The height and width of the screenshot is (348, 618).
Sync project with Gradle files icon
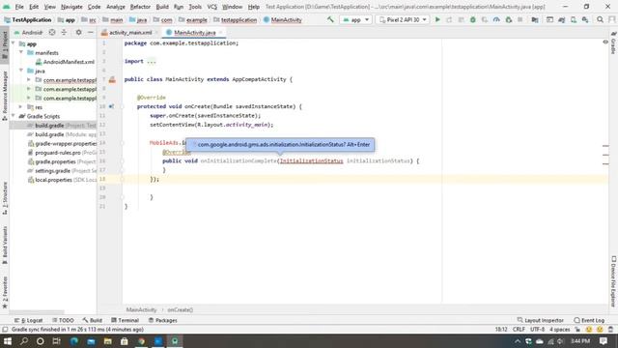pos(562,19)
